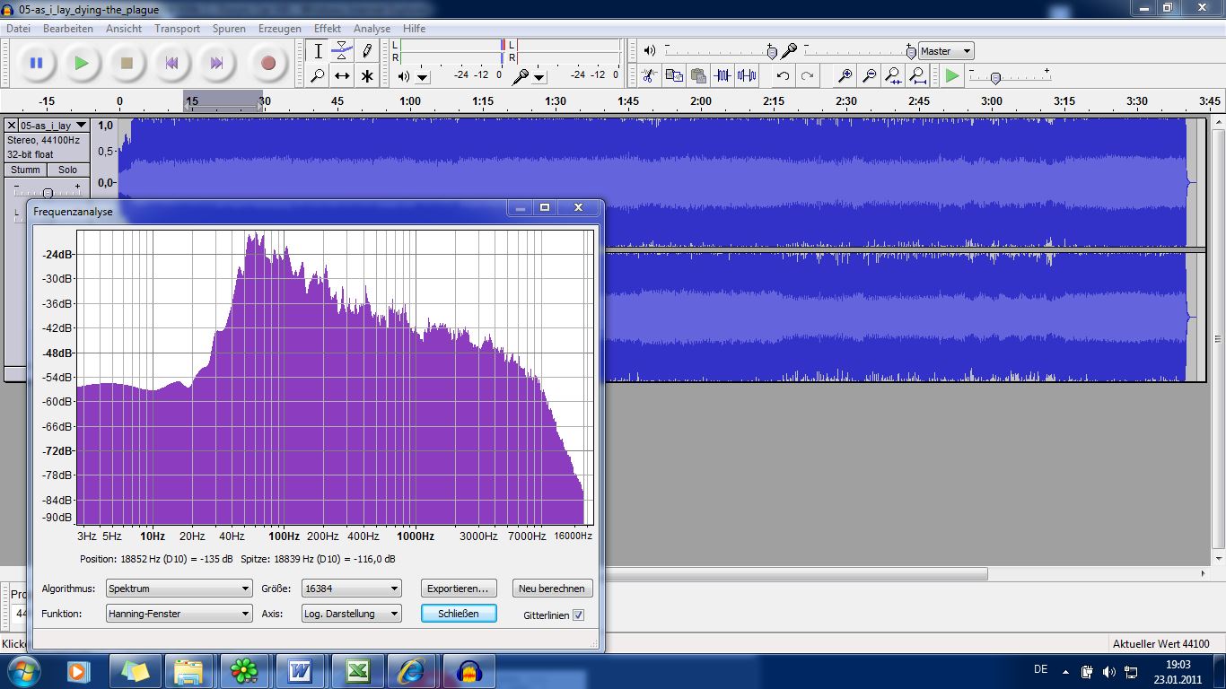The image size is (1226, 689).
Task: Open the Master mixer input dropdown
Action: point(946,51)
